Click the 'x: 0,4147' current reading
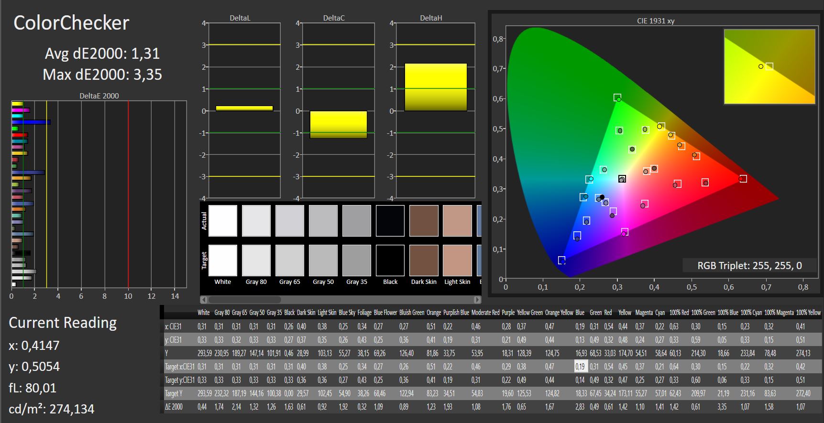This screenshot has height=423, width=824. coord(34,345)
